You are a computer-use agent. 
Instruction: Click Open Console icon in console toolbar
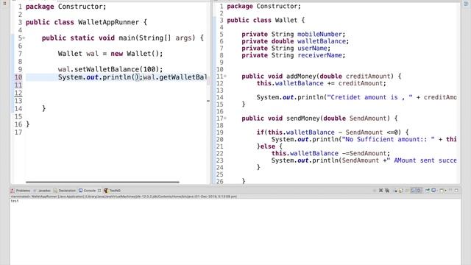point(442,191)
